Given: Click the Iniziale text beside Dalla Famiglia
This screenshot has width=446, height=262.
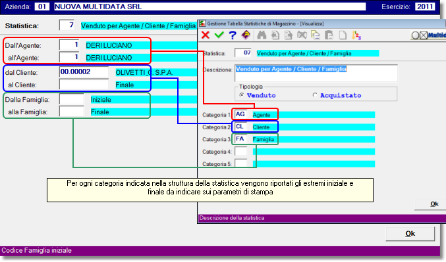Looking at the screenshot, I should click(x=101, y=100).
